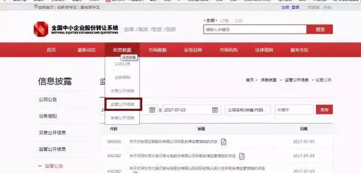Image resolution: width=361 pixels, height=173 pixels.
Task: Open 创新层专区 link in top bar
Action: (67, 7)
